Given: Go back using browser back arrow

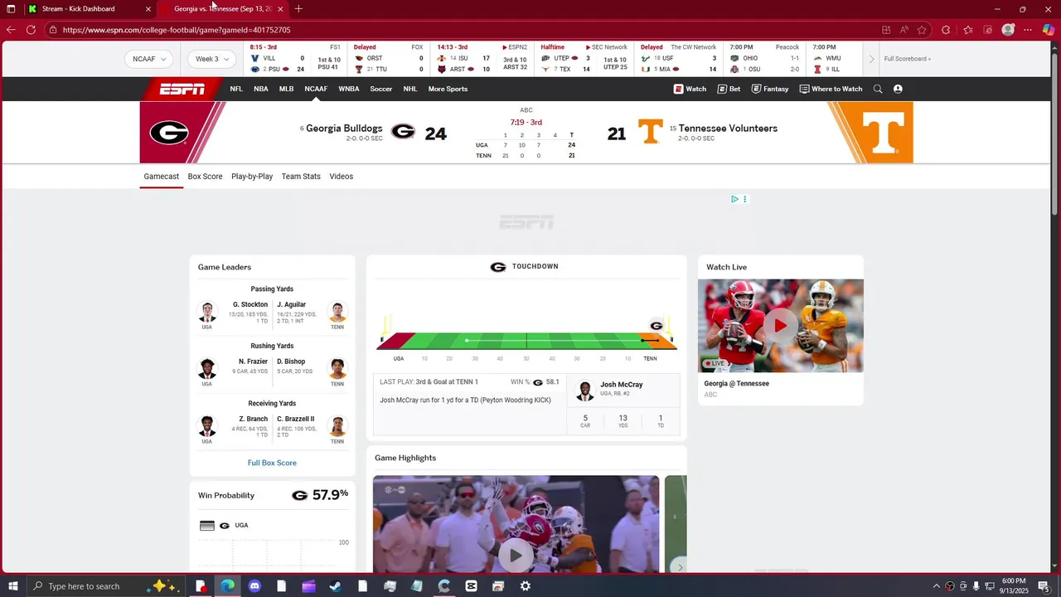Looking at the screenshot, I should (x=11, y=30).
